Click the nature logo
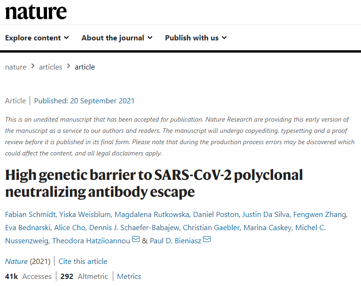 point(36,12)
